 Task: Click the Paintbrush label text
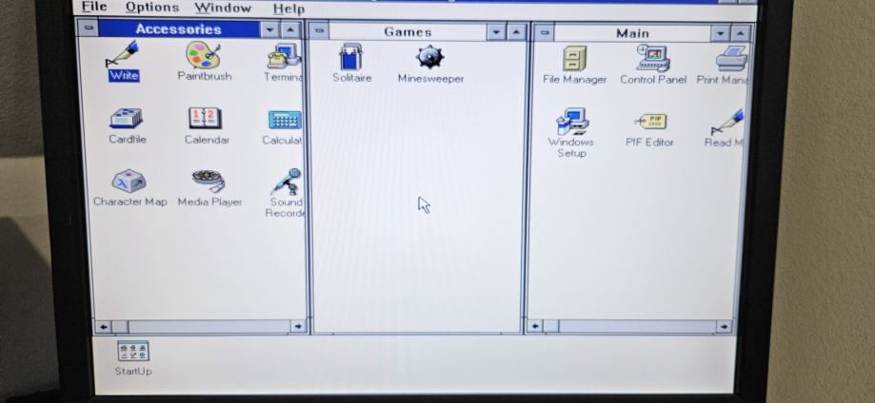205,76
